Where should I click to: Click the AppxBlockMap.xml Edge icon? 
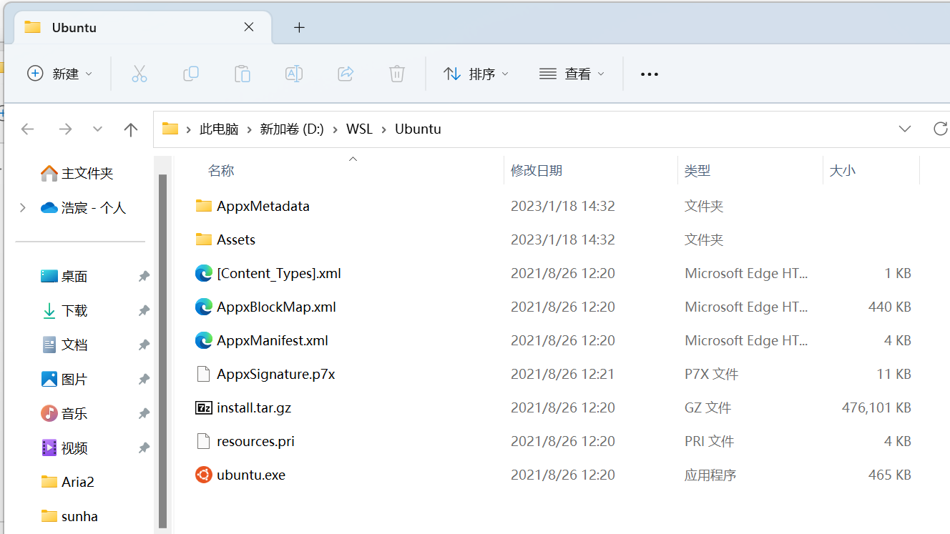pyautogui.click(x=204, y=307)
